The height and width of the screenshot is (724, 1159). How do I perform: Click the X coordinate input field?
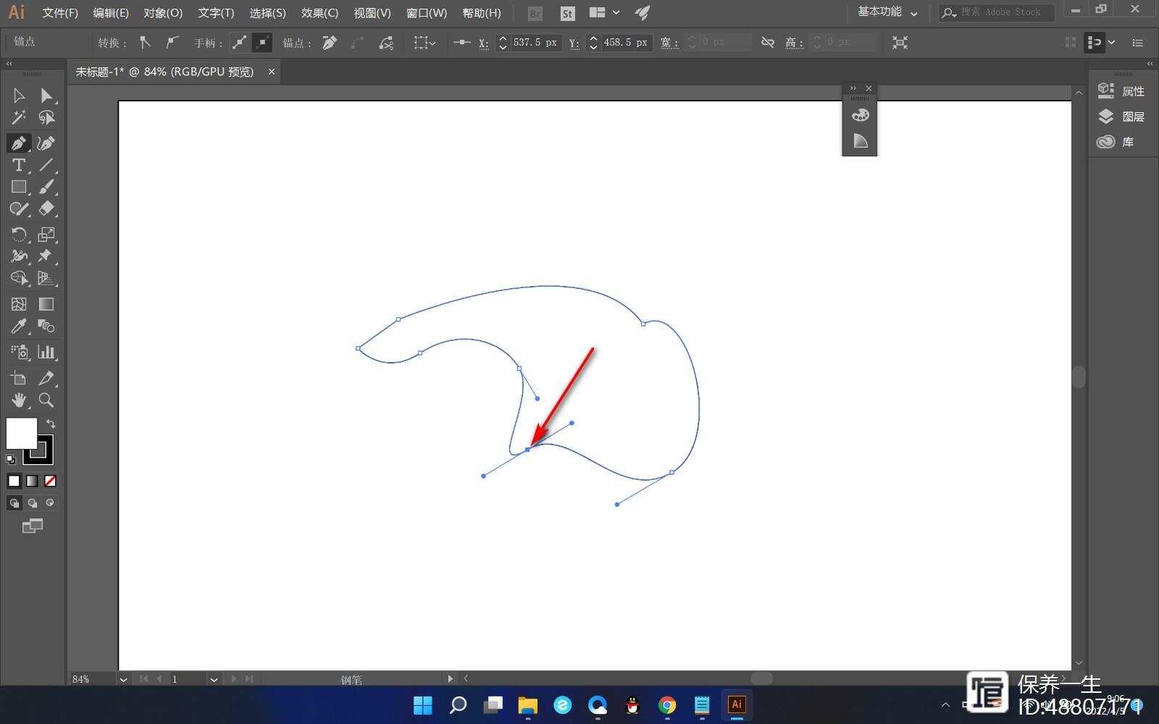tap(535, 43)
